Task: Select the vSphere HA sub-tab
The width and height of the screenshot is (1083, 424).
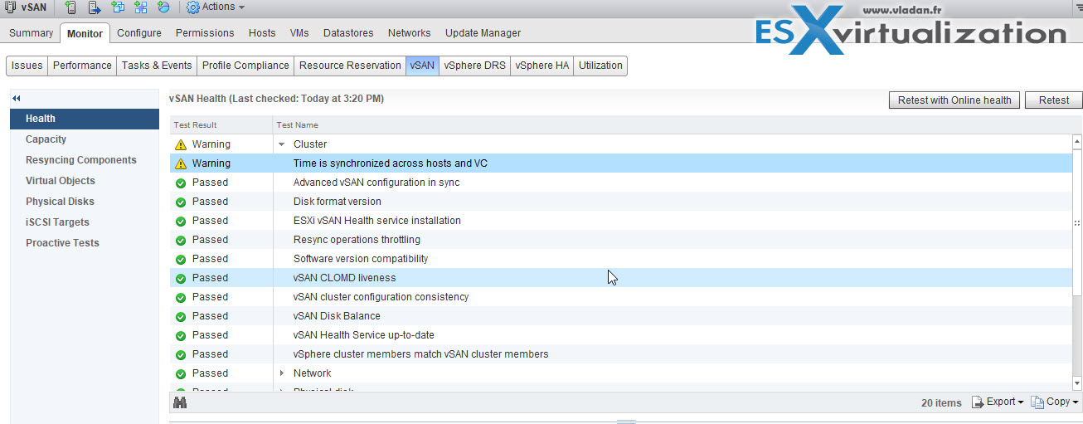Action: pyautogui.click(x=541, y=66)
